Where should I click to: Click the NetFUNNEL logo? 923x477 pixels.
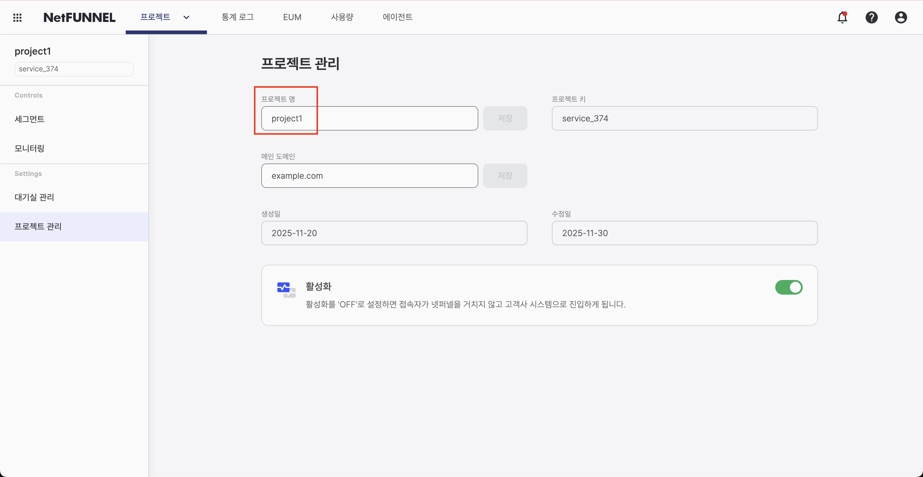click(x=79, y=17)
